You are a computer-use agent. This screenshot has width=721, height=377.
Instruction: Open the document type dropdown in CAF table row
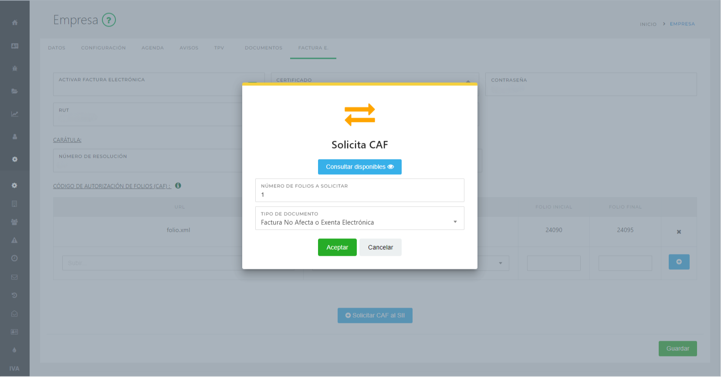(500, 263)
